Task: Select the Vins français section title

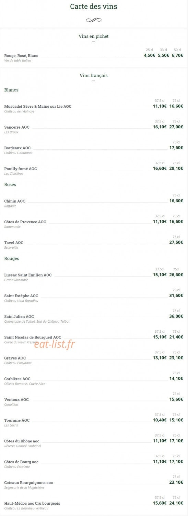Action: [x=94, y=75]
